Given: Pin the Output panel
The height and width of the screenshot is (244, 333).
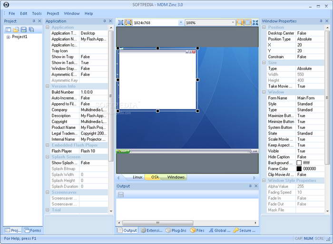Looking at the screenshot, I should (250, 186).
